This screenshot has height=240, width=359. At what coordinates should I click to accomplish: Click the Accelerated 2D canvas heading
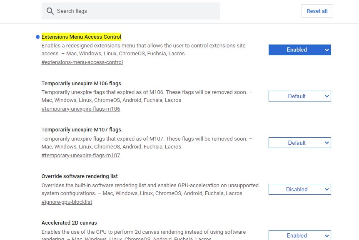click(x=69, y=223)
